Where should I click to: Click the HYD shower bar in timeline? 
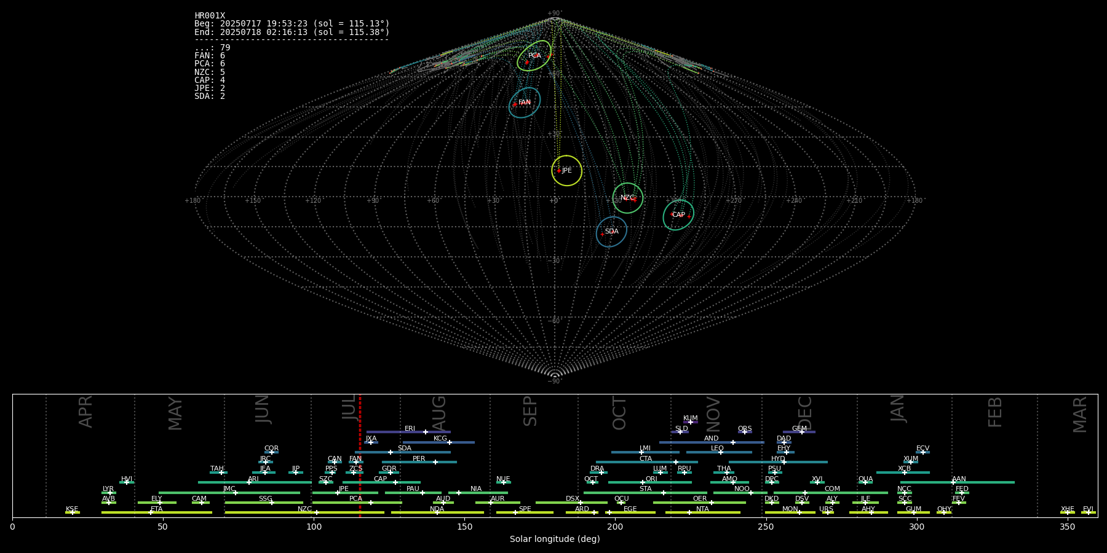click(x=778, y=462)
